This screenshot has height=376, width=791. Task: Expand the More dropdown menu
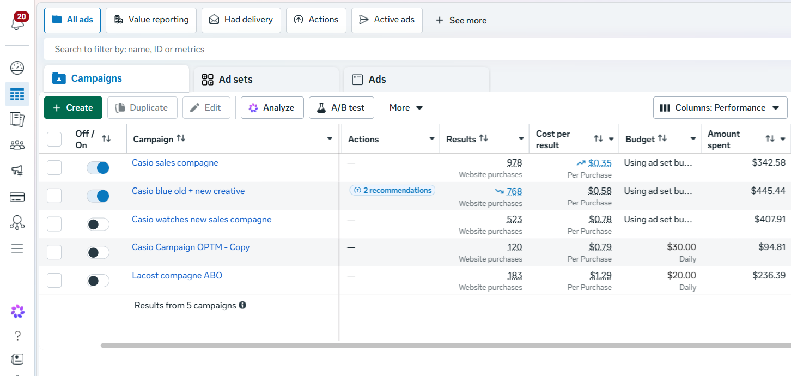coord(406,108)
